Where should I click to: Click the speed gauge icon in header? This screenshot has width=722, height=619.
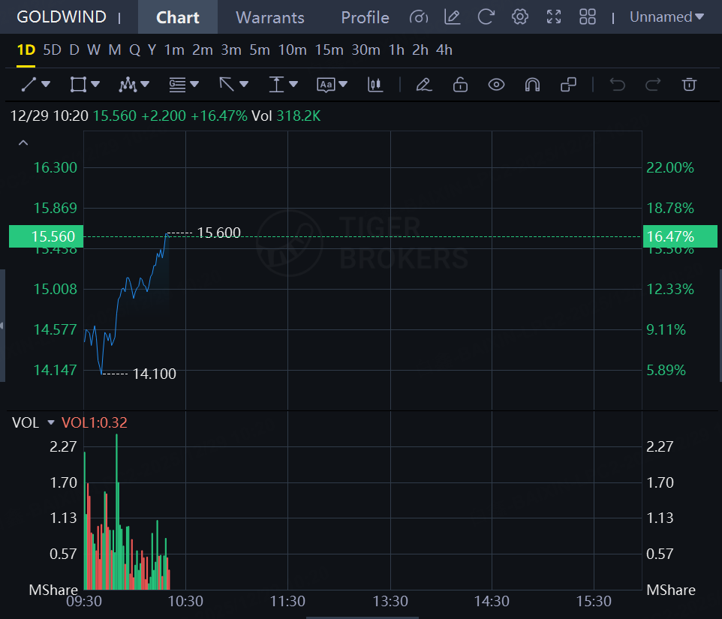419,17
